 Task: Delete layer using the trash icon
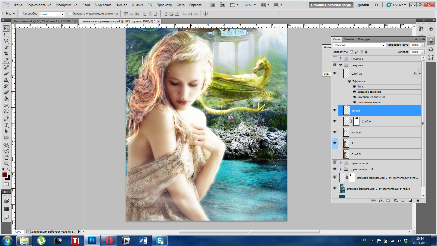(x=418, y=200)
